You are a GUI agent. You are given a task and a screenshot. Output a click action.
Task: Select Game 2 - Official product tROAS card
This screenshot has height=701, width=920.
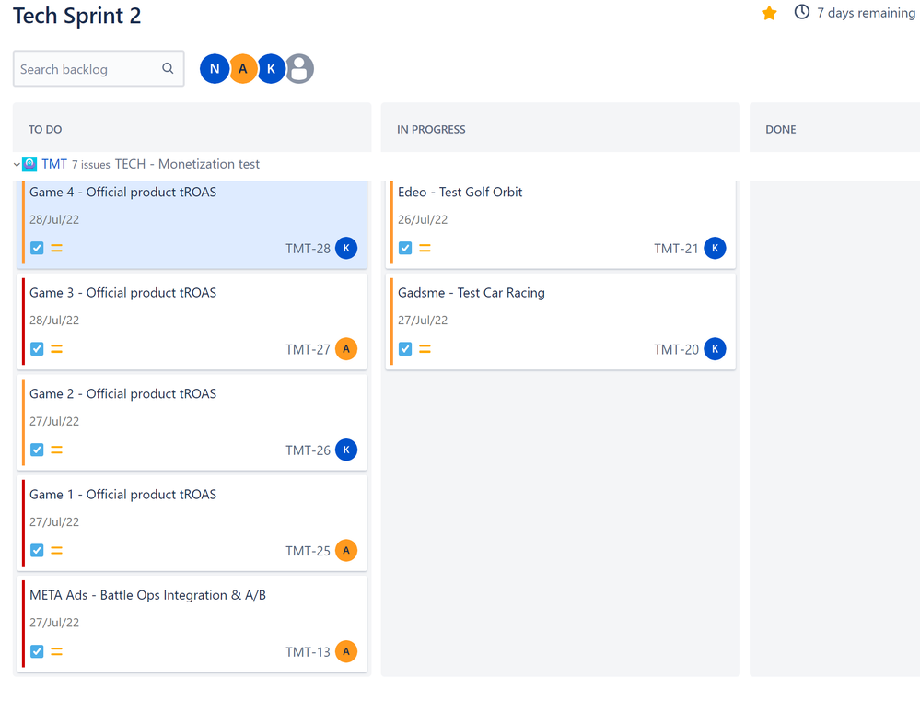[x=192, y=423]
